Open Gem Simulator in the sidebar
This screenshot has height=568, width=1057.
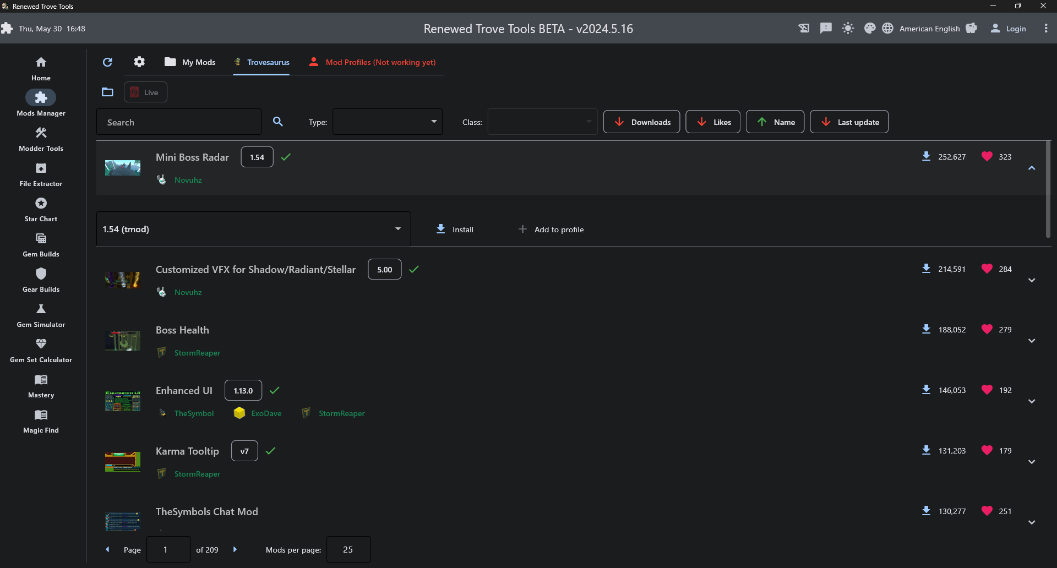(x=41, y=309)
